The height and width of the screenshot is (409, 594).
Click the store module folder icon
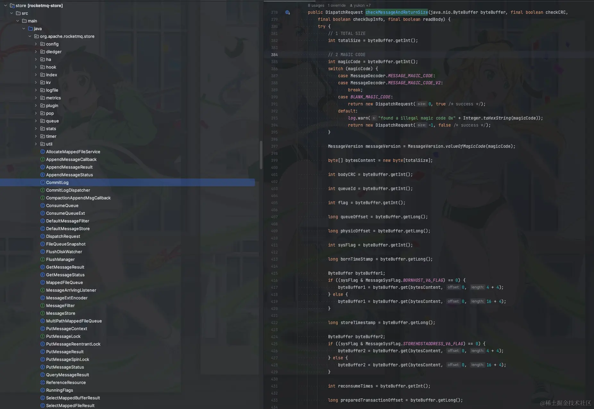12,5
